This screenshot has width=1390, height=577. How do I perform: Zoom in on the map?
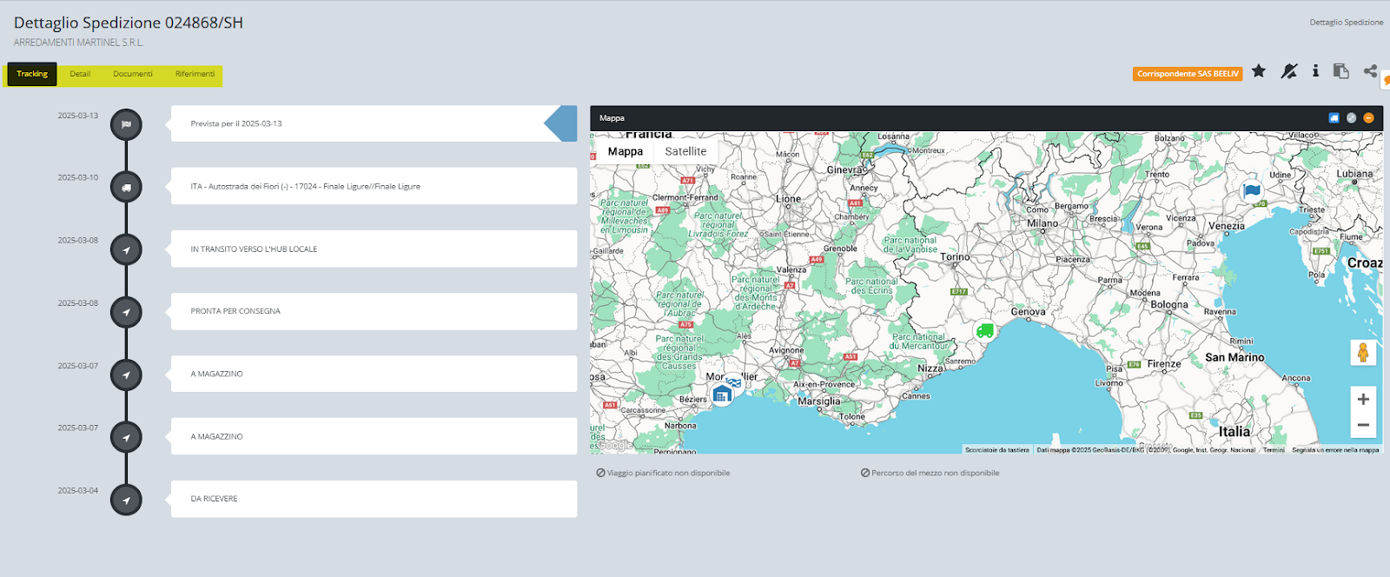click(x=1363, y=399)
